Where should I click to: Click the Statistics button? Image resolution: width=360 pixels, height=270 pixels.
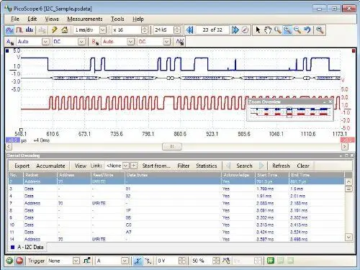pyautogui.click(x=207, y=166)
